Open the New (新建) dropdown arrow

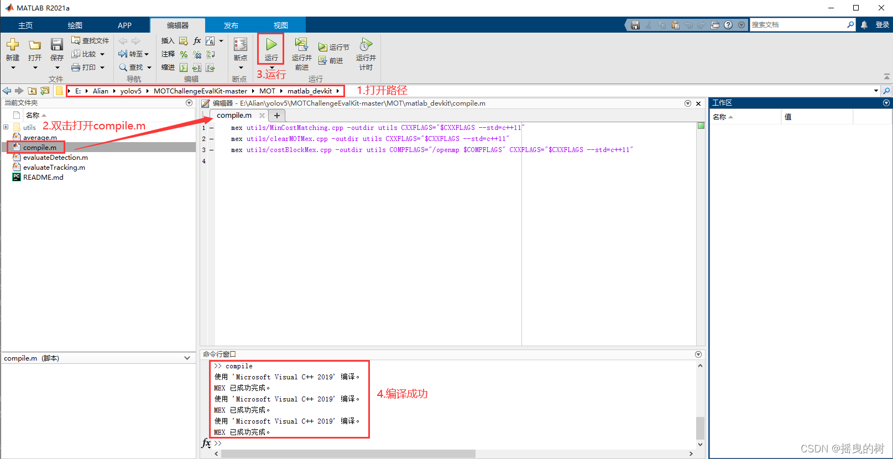pyautogui.click(x=13, y=68)
